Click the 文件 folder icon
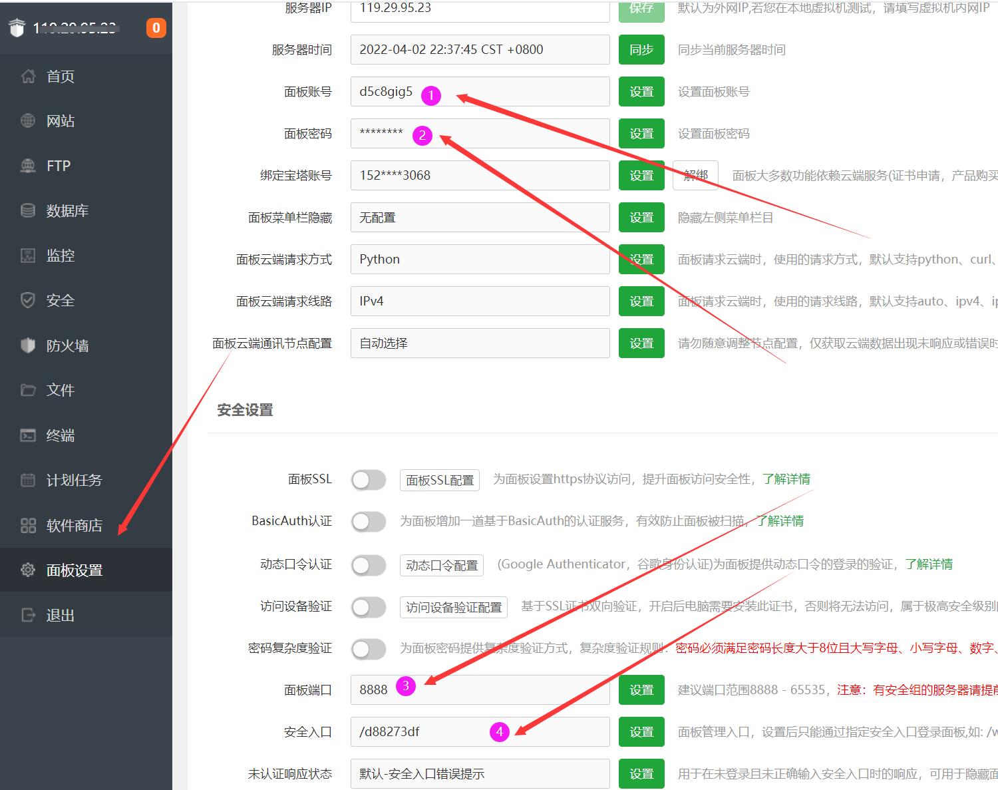The image size is (998, 790). pos(28,390)
